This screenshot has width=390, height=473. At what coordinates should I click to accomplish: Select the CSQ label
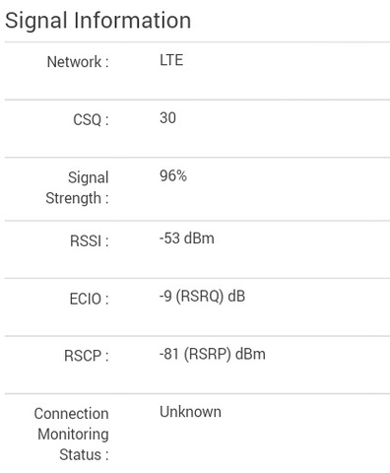[x=91, y=119]
